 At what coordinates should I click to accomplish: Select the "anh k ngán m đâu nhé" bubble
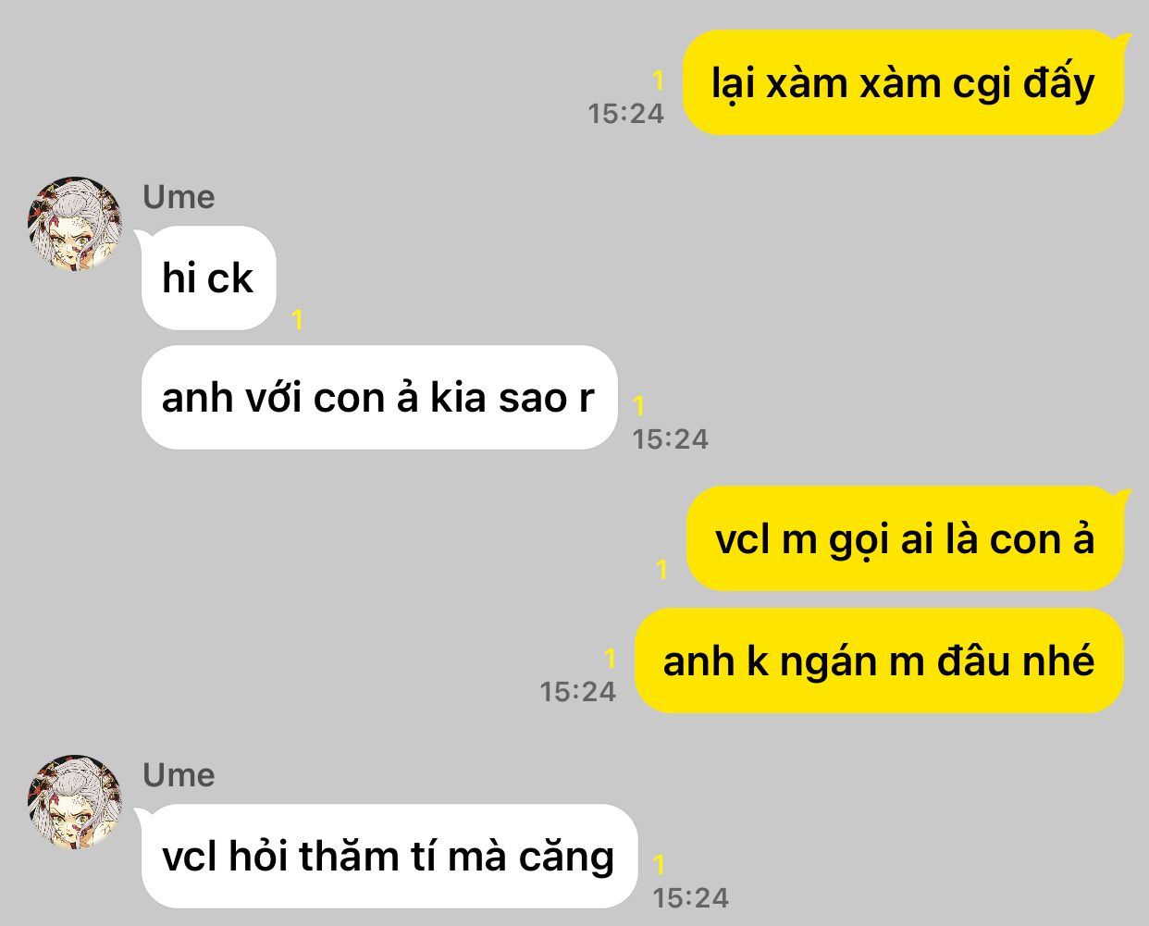point(879,661)
